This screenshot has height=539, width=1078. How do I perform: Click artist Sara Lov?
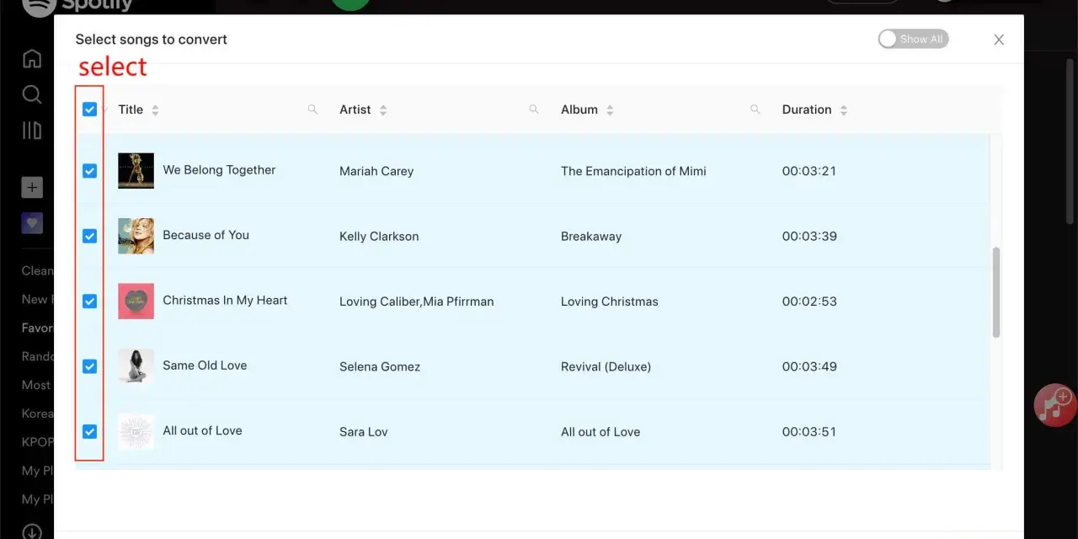(x=364, y=432)
